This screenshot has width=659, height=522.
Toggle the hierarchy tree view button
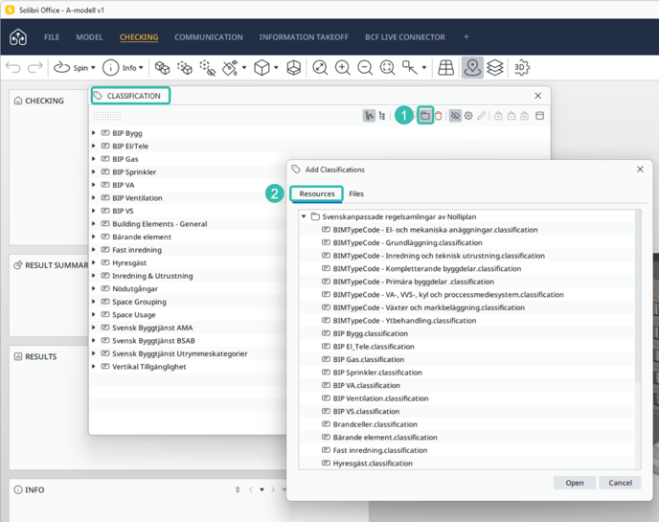[369, 116]
